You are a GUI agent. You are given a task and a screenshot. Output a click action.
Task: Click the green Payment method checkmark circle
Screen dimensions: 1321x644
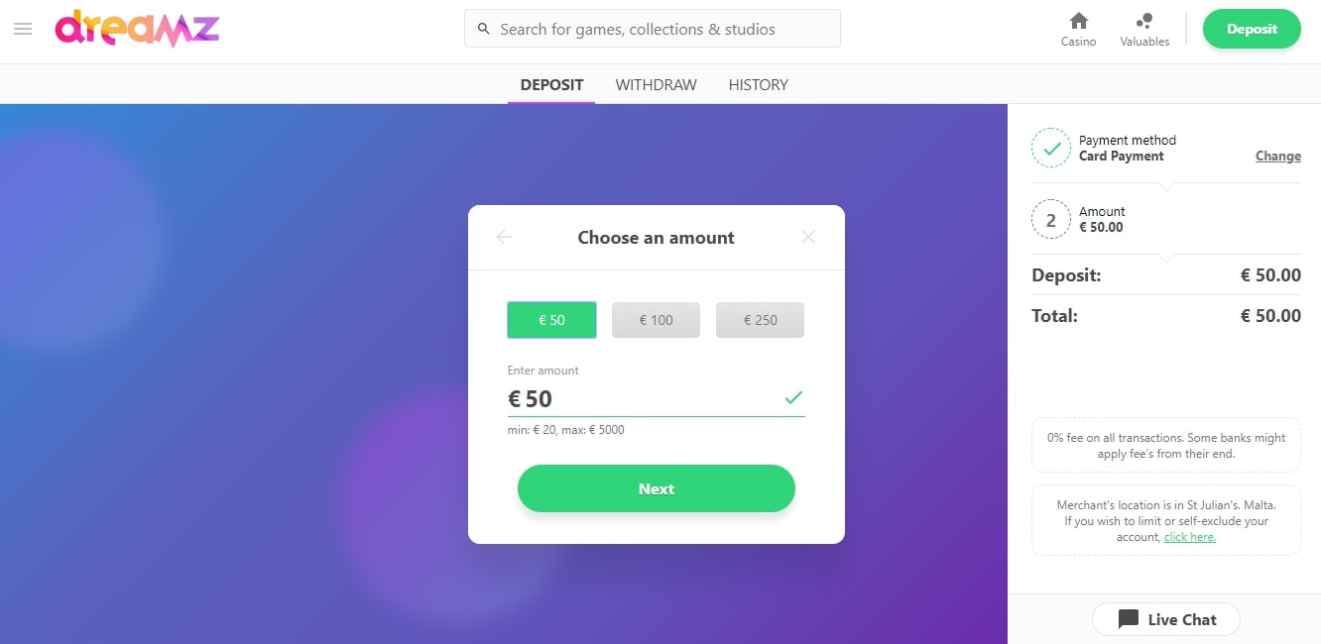[x=1051, y=148]
